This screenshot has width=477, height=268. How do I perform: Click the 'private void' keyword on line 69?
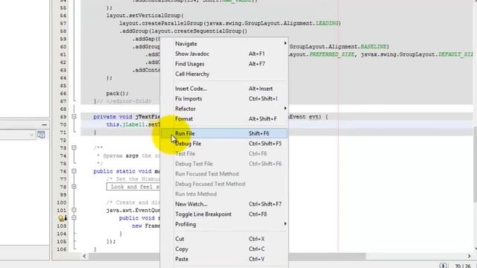113,117
